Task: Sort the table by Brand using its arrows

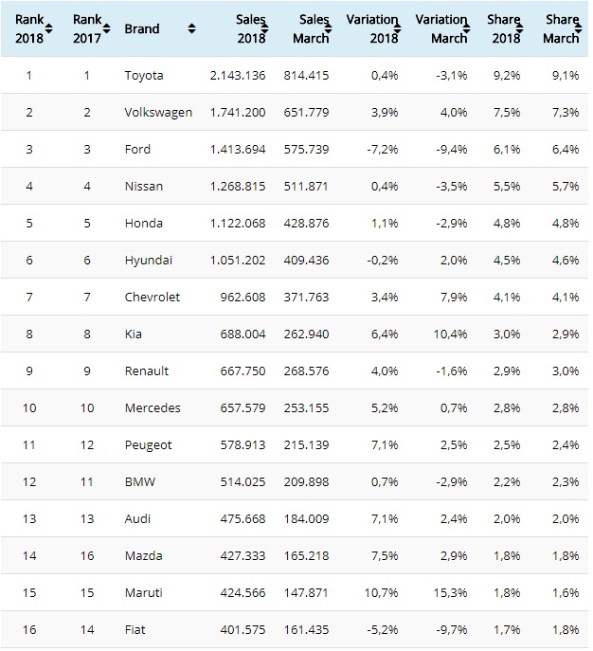Action: (192, 29)
